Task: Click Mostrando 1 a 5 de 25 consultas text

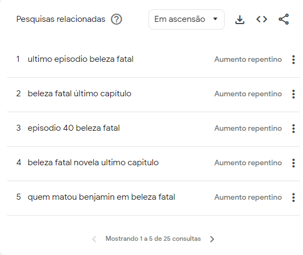Action: click(x=153, y=239)
